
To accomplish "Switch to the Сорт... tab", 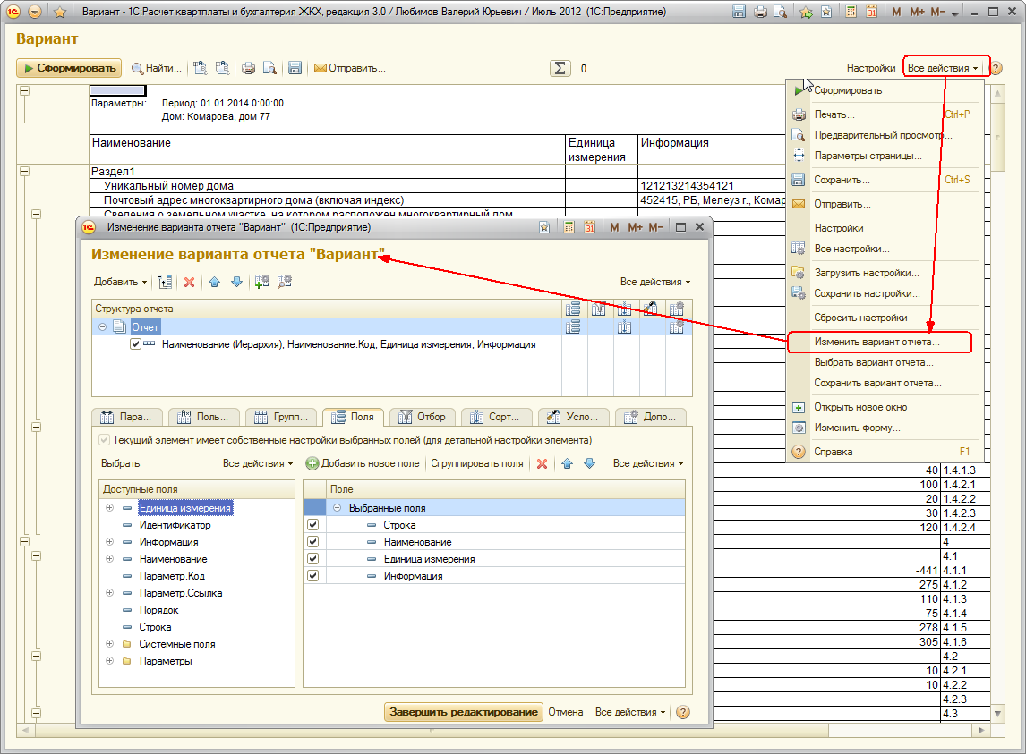I will coord(495,417).
